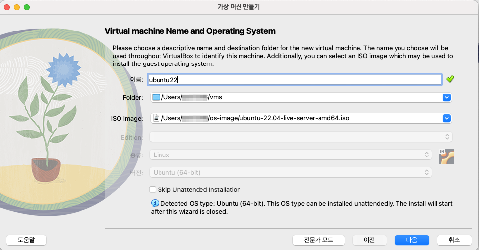
Task: Open the disabled Edition dropdown
Action: pyautogui.click(x=301, y=137)
